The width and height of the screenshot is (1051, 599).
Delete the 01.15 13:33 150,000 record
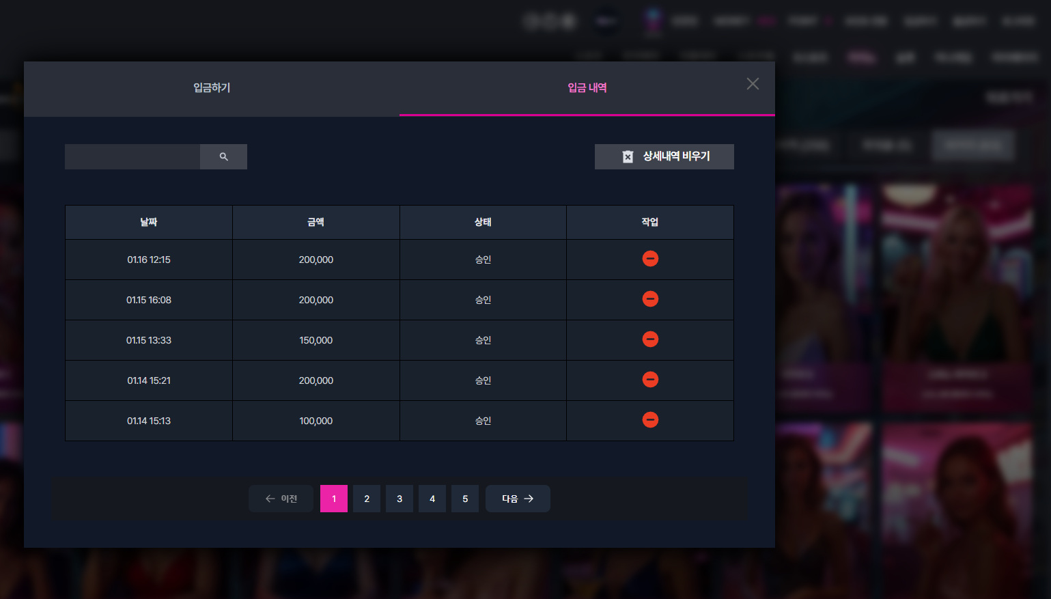point(650,339)
